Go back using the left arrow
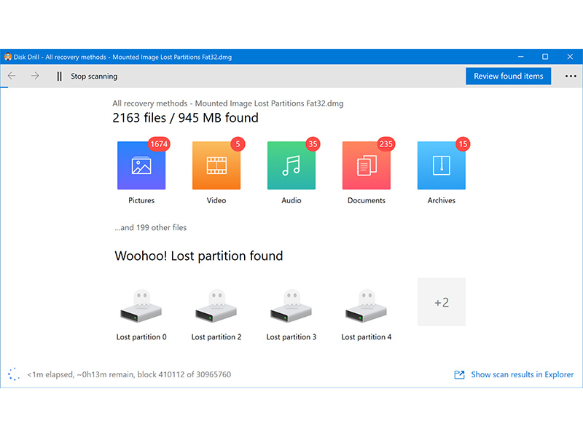This screenshot has width=583, height=437. point(12,76)
